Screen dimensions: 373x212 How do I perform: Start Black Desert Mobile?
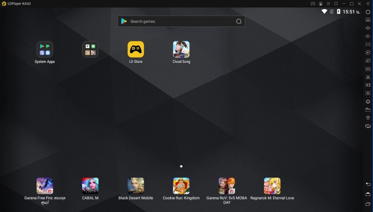pos(136,186)
